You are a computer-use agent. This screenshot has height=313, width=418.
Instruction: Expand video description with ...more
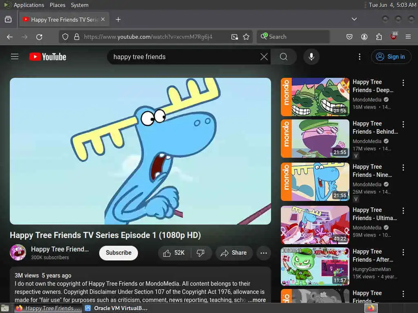(x=257, y=300)
